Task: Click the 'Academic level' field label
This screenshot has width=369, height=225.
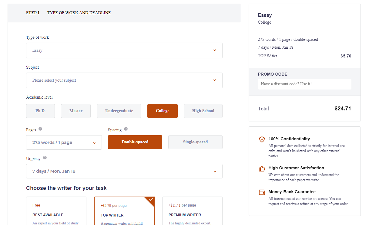Action: point(39,97)
